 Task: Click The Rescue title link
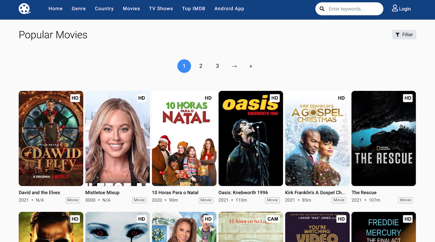pyautogui.click(x=364, y=193)
